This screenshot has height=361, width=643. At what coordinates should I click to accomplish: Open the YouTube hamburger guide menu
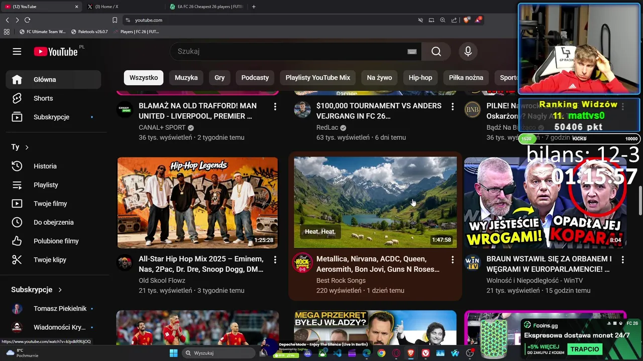coord(17,52)
